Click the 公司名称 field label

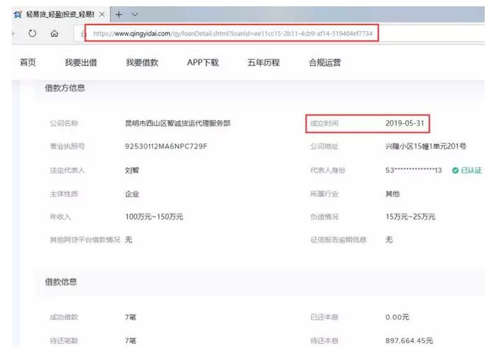64,123
